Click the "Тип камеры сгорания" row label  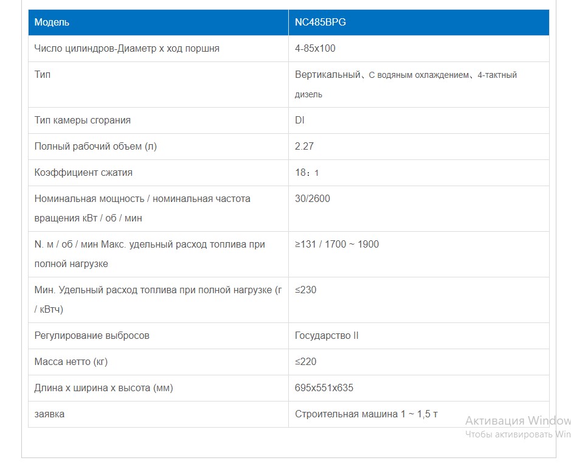pyautogui.click(x=83, y=120)
